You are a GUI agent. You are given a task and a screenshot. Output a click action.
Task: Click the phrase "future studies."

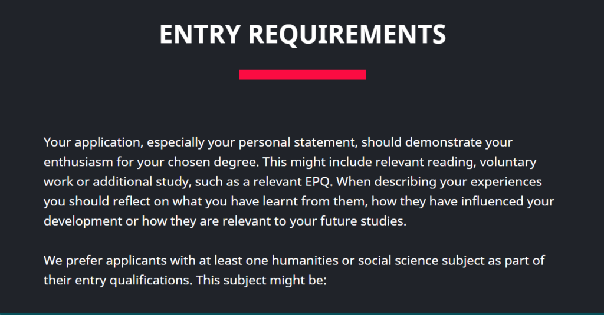(373, 221)
